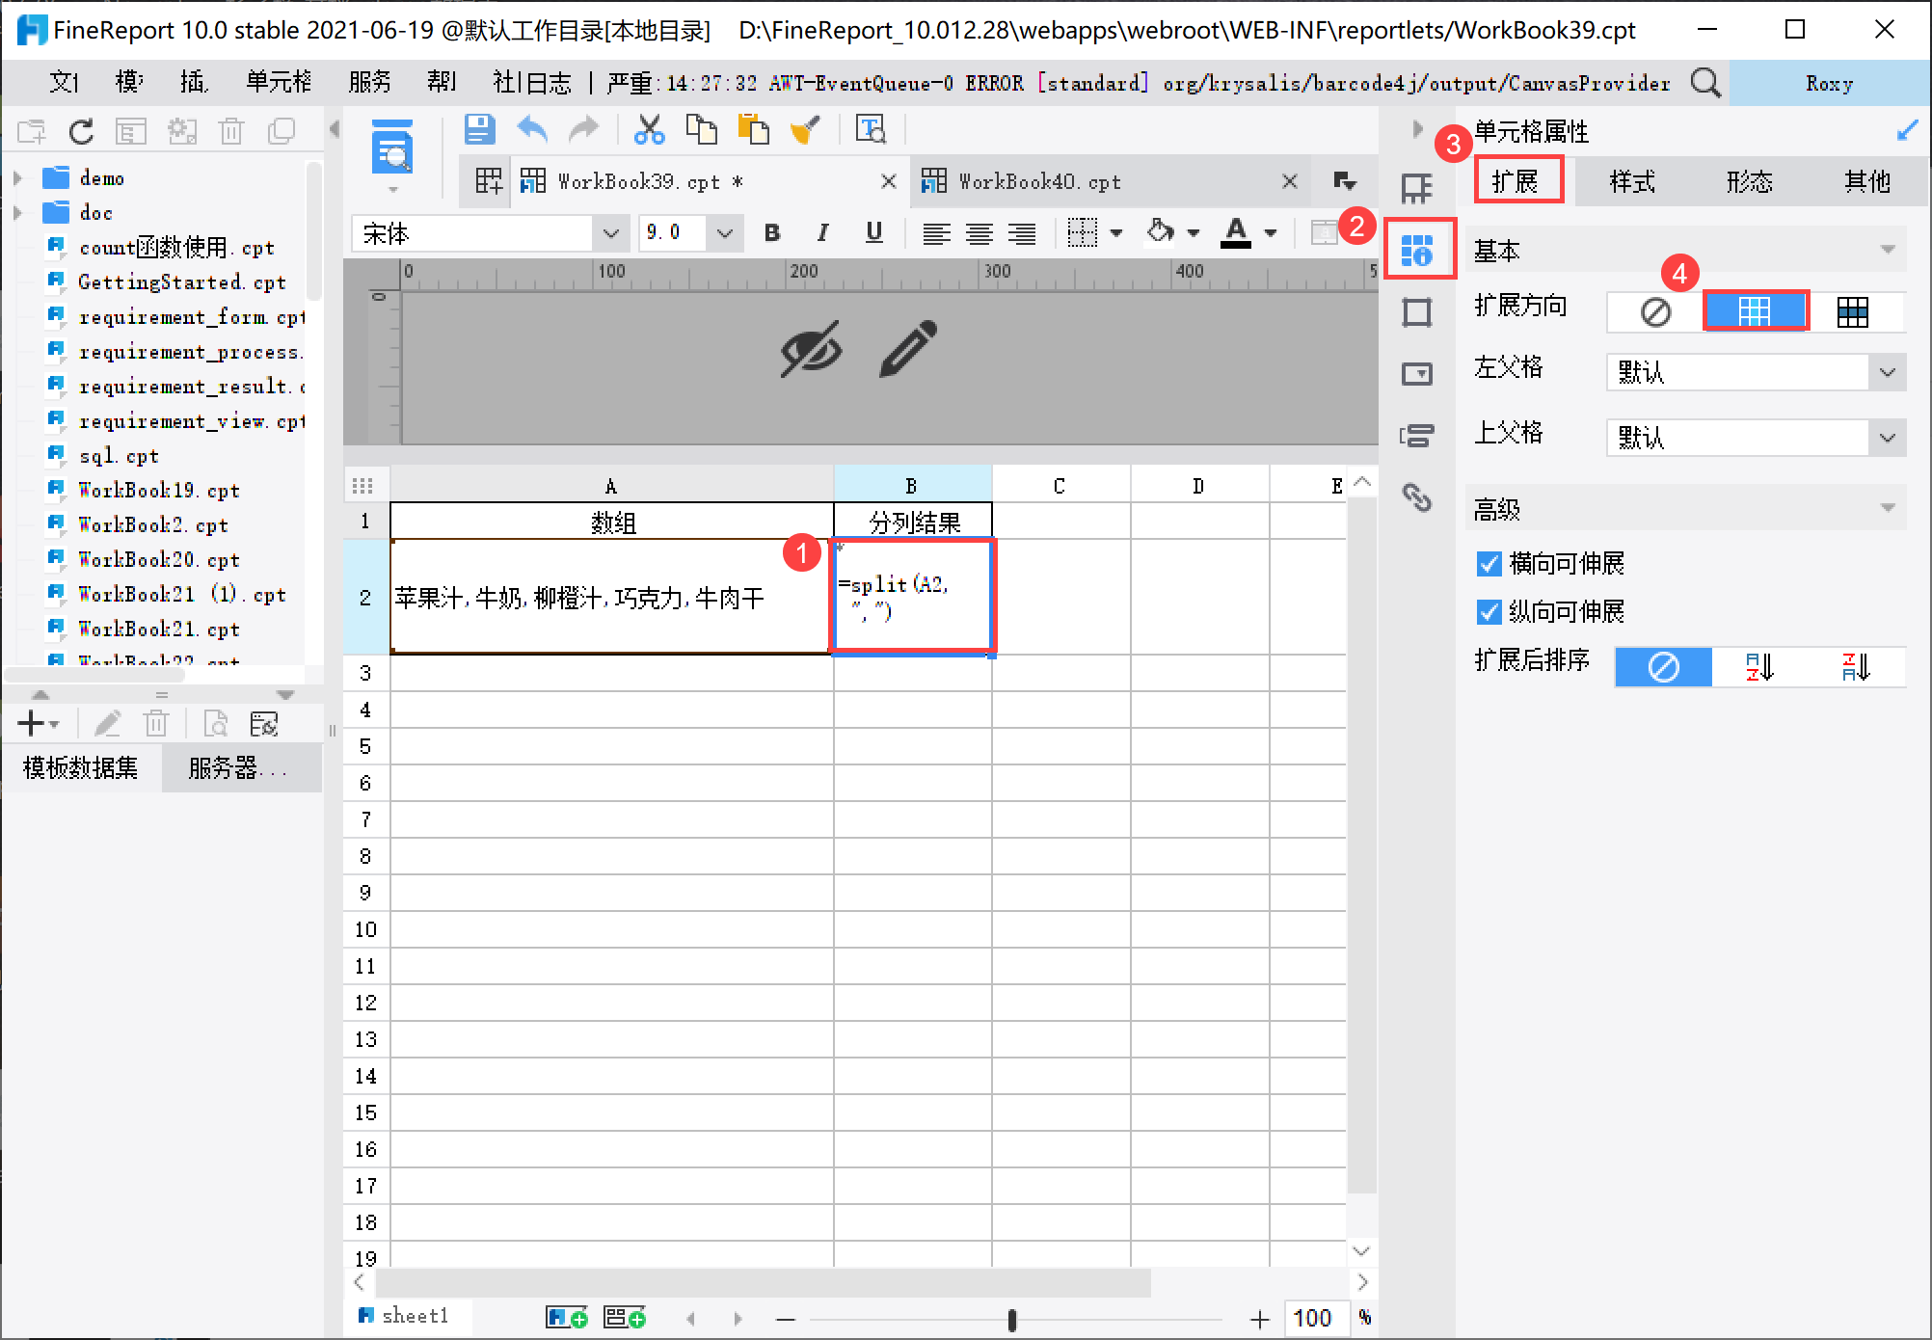Click the font color swatch icon
1932x1340 pixels.
tap(1235, 233)
